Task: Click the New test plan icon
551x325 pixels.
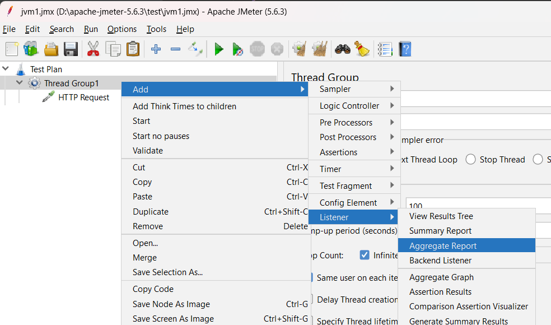Action: (x=12, y=49)
